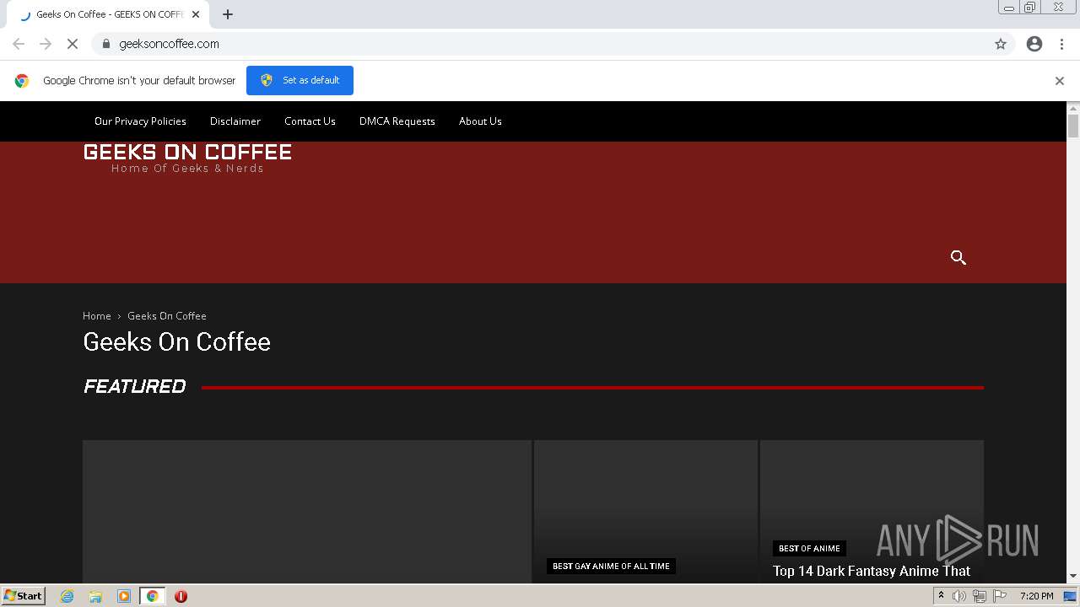Click the address bar URL field
1080x607 pixels.
pyautogui.click(x=540, y=44)
